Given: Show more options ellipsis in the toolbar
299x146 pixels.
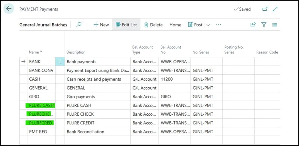Looking at the screenshot, I should [219, 24].
